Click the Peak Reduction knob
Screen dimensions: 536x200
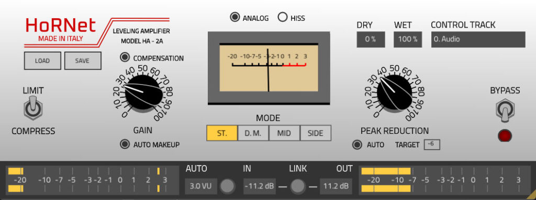(395, 92)
